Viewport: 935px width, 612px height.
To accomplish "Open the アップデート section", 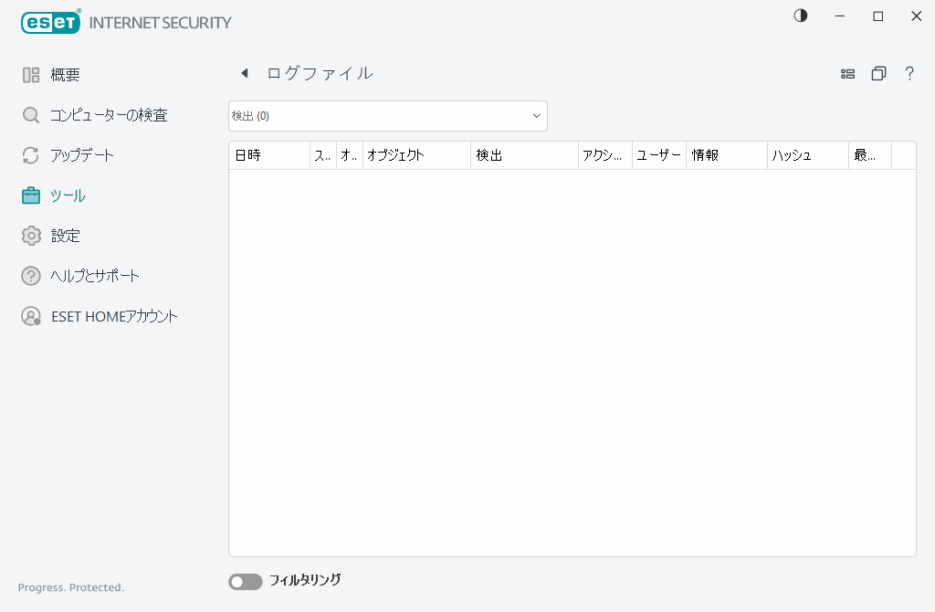I will click(x=80, y=154).
